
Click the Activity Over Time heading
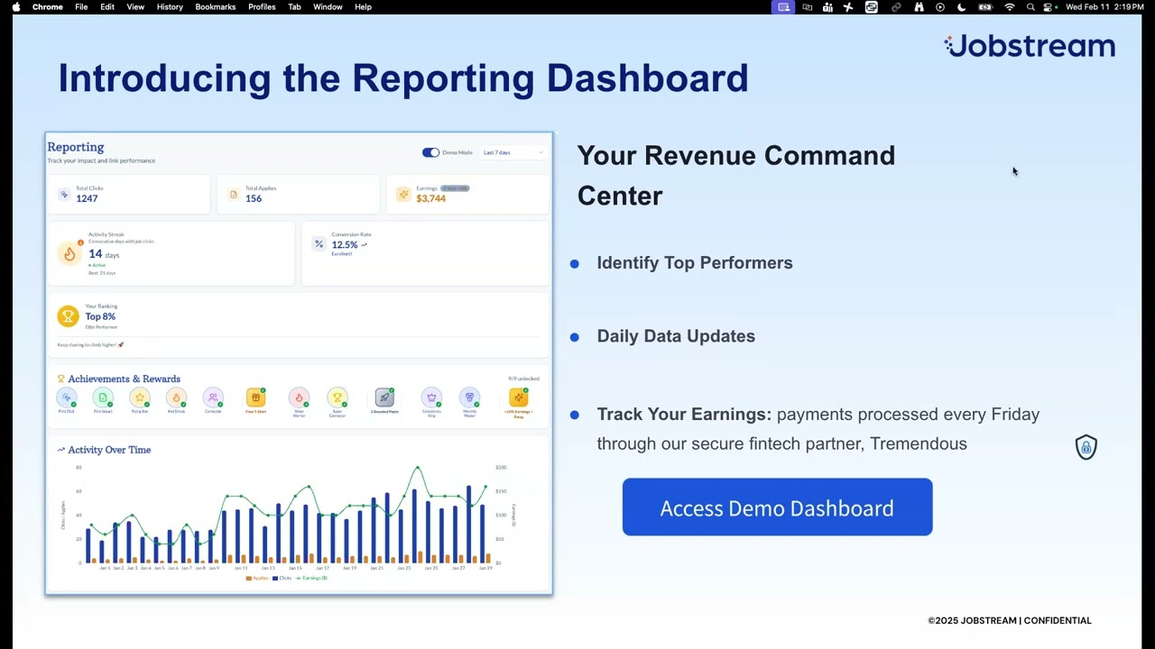point(109,450)
